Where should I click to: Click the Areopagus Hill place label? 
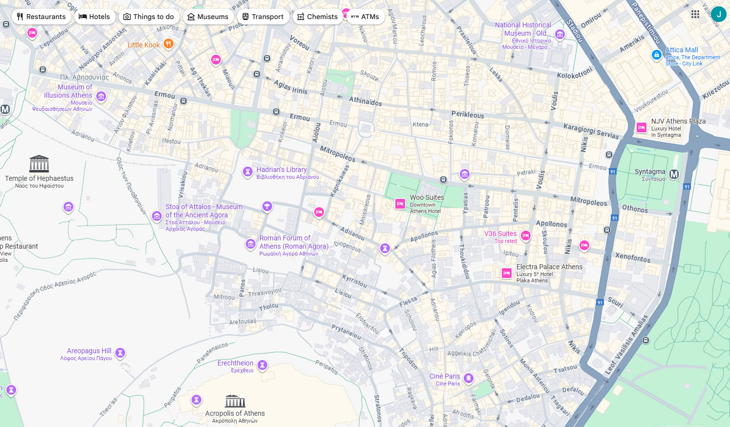[89, 351]
